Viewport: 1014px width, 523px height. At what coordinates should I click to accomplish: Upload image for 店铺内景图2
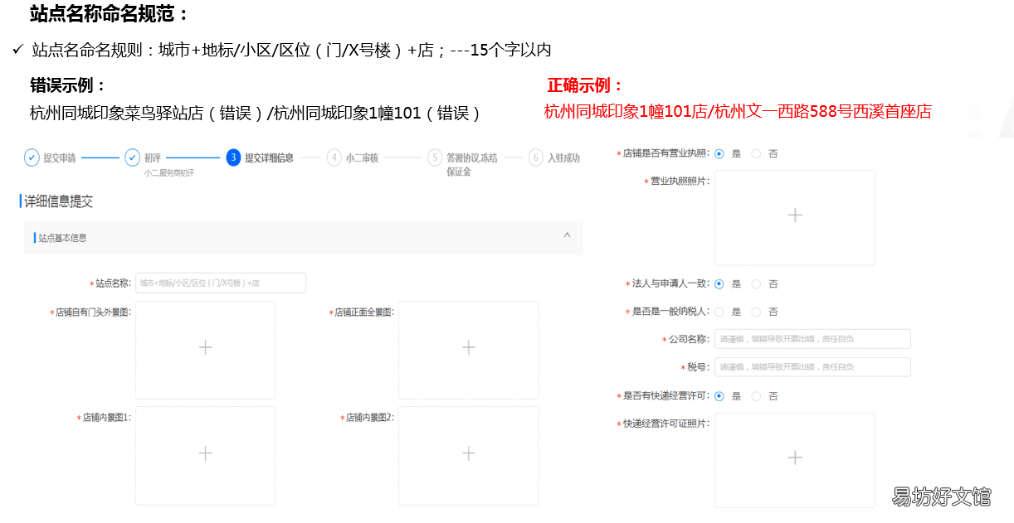469,455
